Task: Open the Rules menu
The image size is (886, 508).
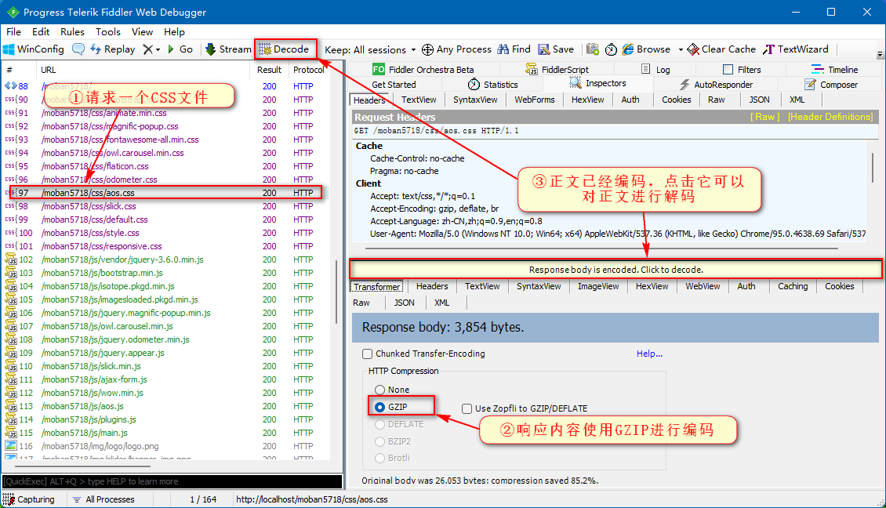Action: pyautogui.click(x=72, y=32)
